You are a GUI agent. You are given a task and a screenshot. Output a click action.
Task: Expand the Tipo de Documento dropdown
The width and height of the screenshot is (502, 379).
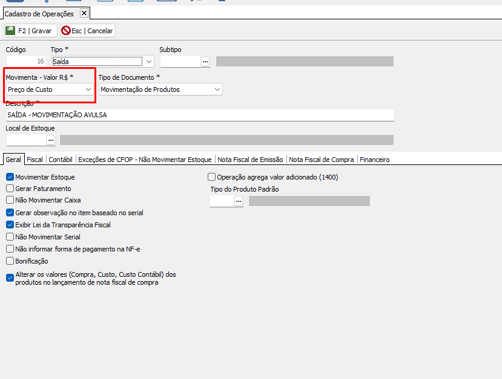pyautogui.click(x=217, y=89)
